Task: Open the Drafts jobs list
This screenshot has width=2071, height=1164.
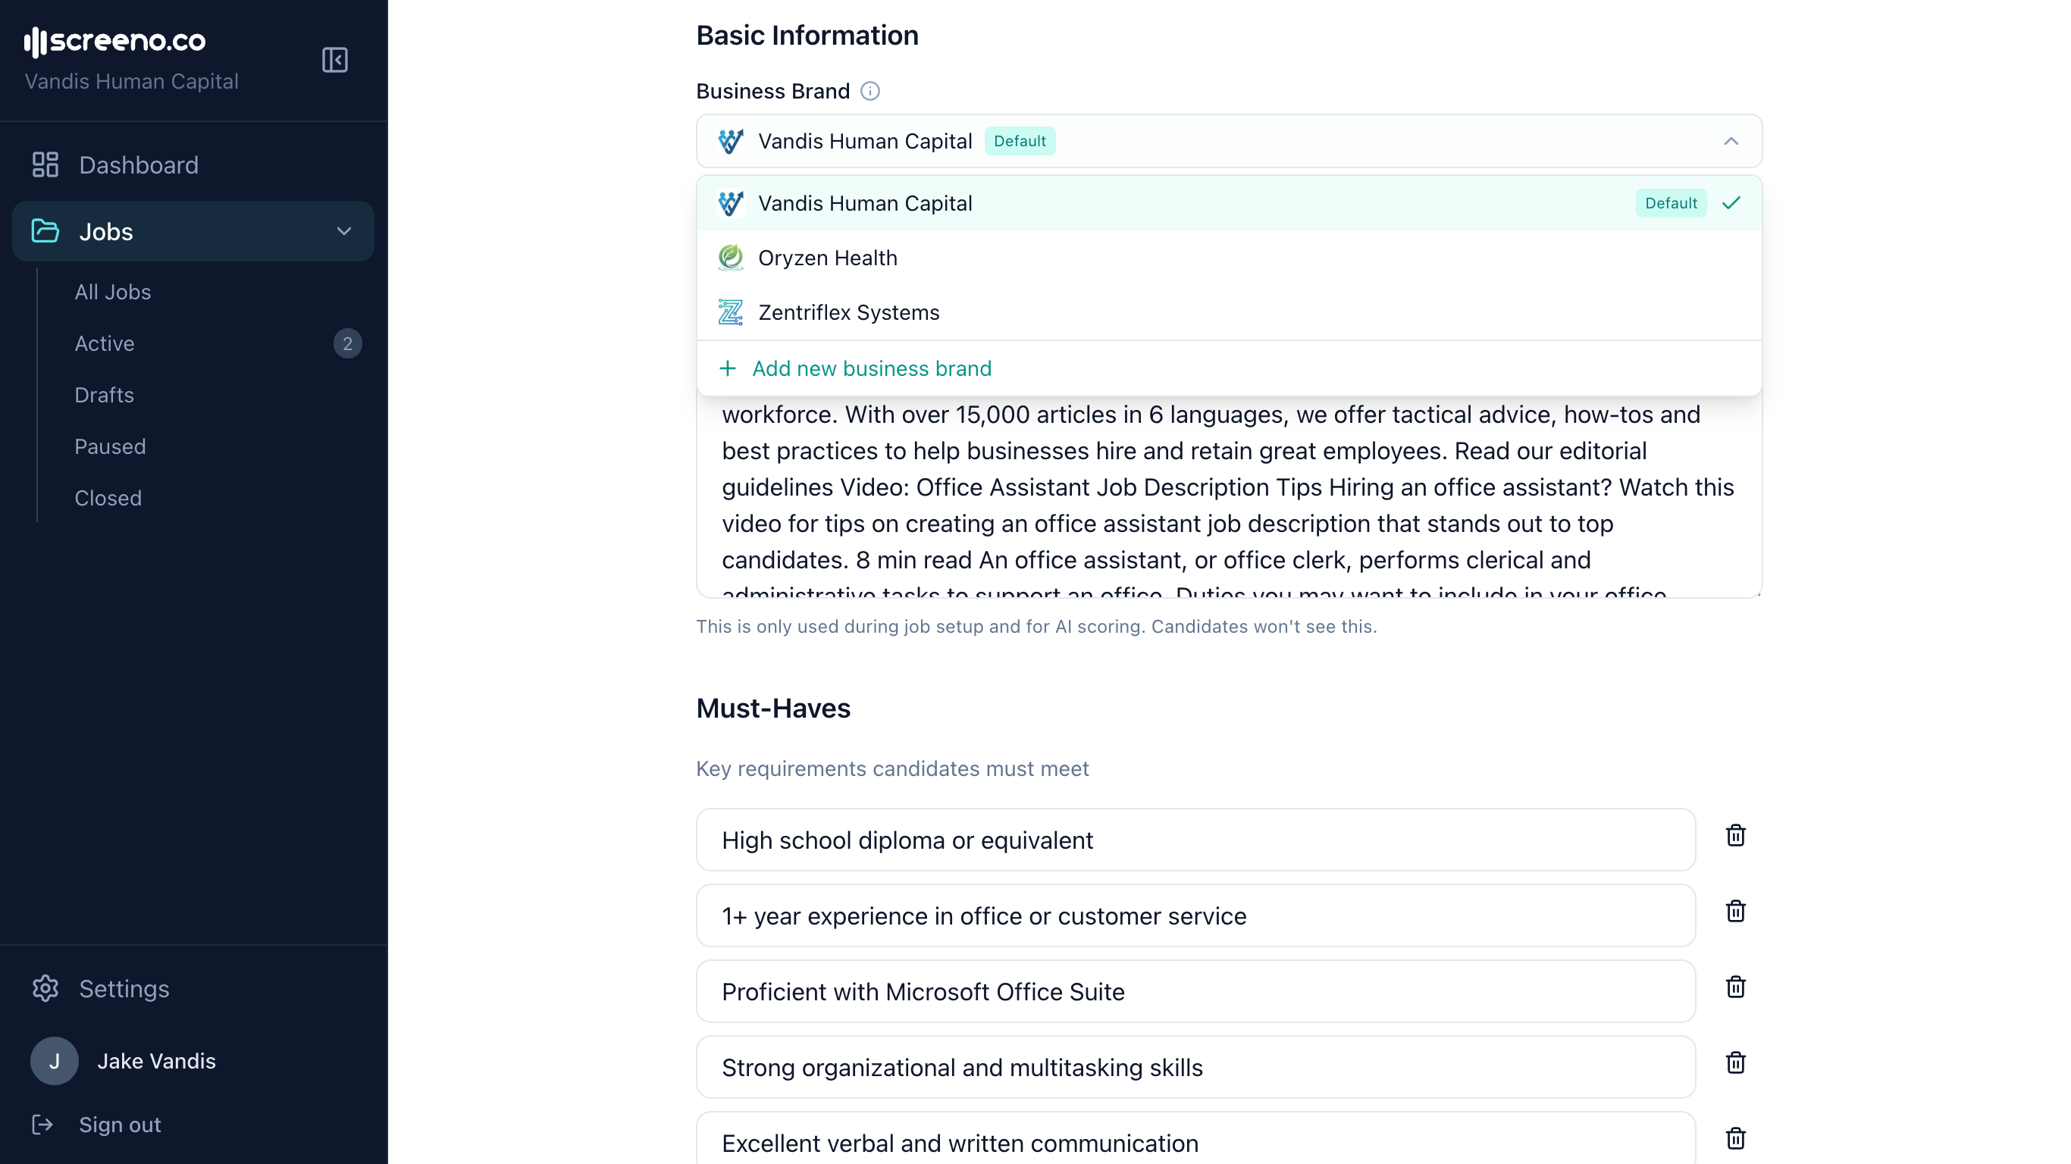Action: click(104, 395)
